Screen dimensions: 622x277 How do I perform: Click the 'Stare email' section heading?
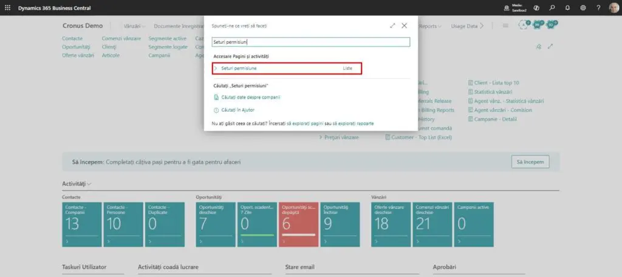pyautogui.click(x=300, y=267)
